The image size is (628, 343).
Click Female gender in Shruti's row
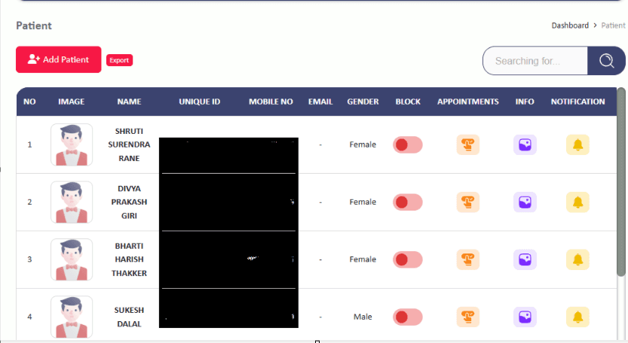[363, 144]
